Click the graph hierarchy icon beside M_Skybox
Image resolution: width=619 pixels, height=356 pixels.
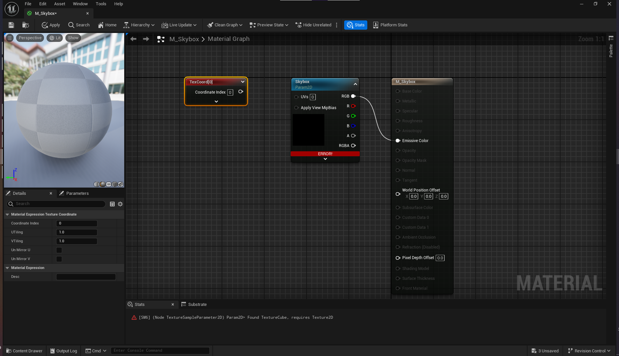coord(161,39)
